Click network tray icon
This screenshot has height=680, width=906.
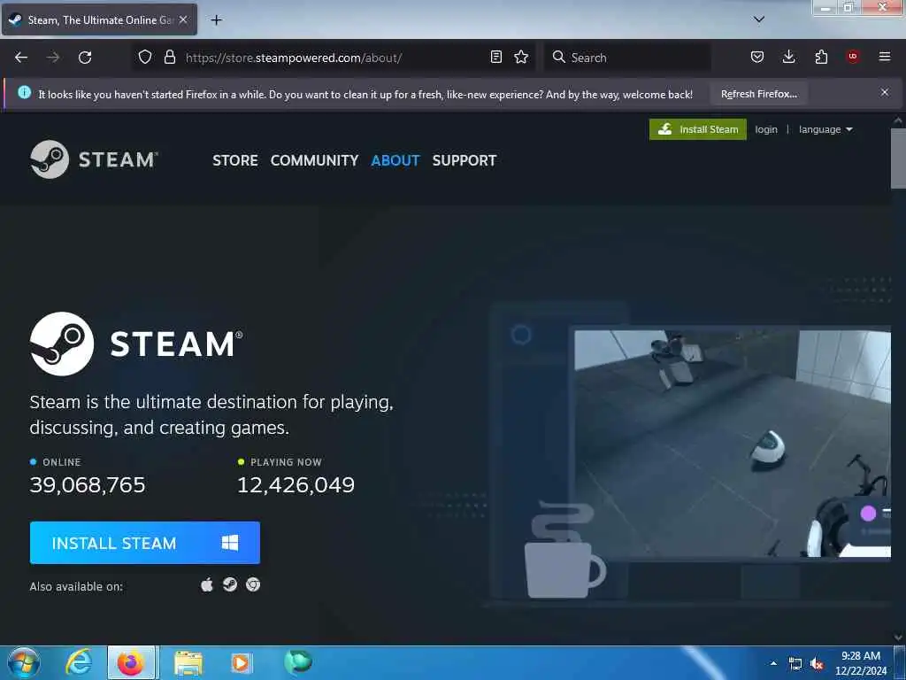coord(795,664)
